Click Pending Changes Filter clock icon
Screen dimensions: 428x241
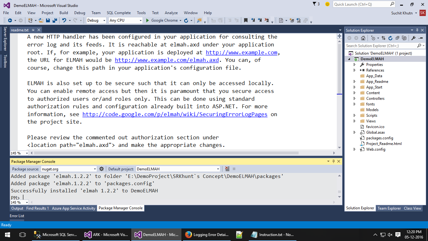pyautogui.click(x=373, y=38)
